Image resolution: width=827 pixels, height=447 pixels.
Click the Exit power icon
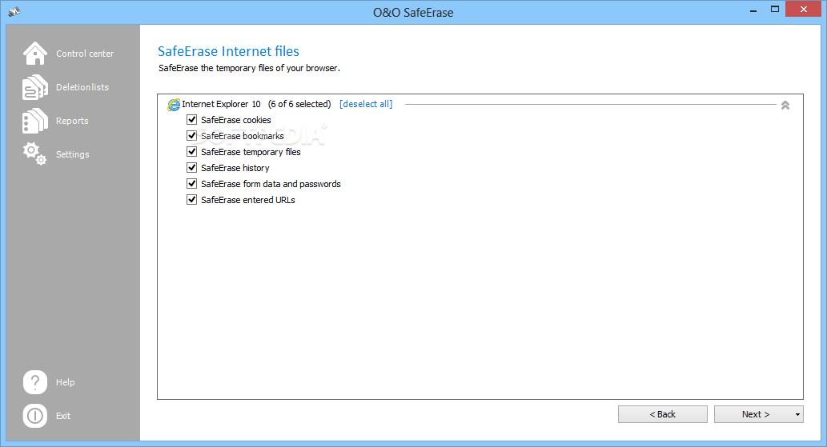34,416
